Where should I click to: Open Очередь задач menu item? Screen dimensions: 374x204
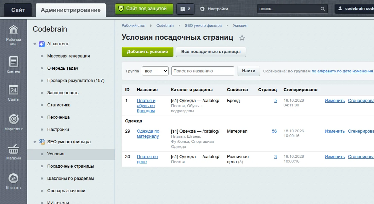coord(63,68)
